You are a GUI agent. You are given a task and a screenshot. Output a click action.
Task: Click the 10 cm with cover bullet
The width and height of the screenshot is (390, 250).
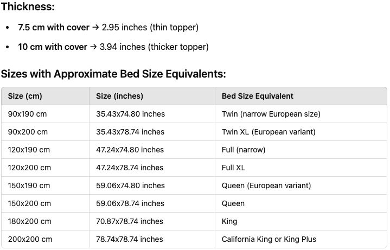pyautogui.click(x=113, y=47)
